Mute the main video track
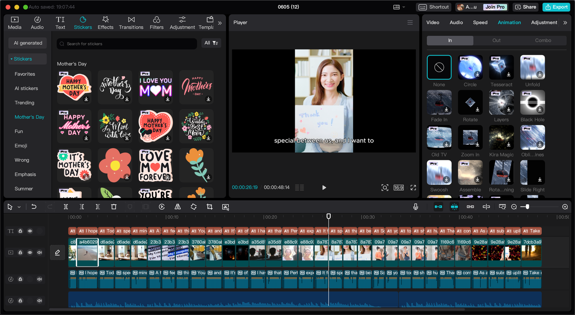The height and width of the screenshot is (315, 575). pos(40,253)
